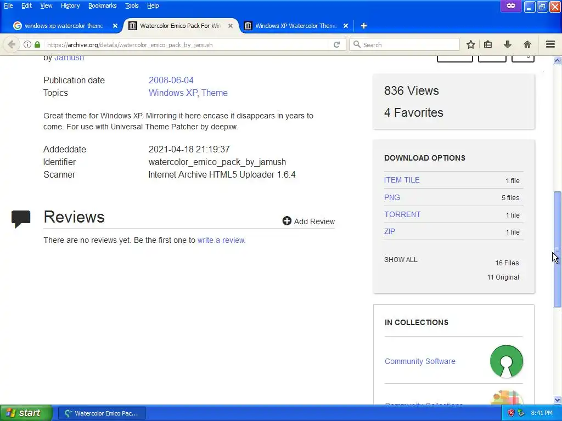Click the page scrollbar thumb
This screenshot has width=562, height=421.
tap(557, 249)
